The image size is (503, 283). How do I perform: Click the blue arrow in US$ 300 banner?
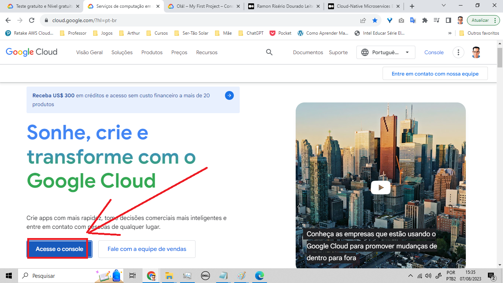click(x=229, y=96)
